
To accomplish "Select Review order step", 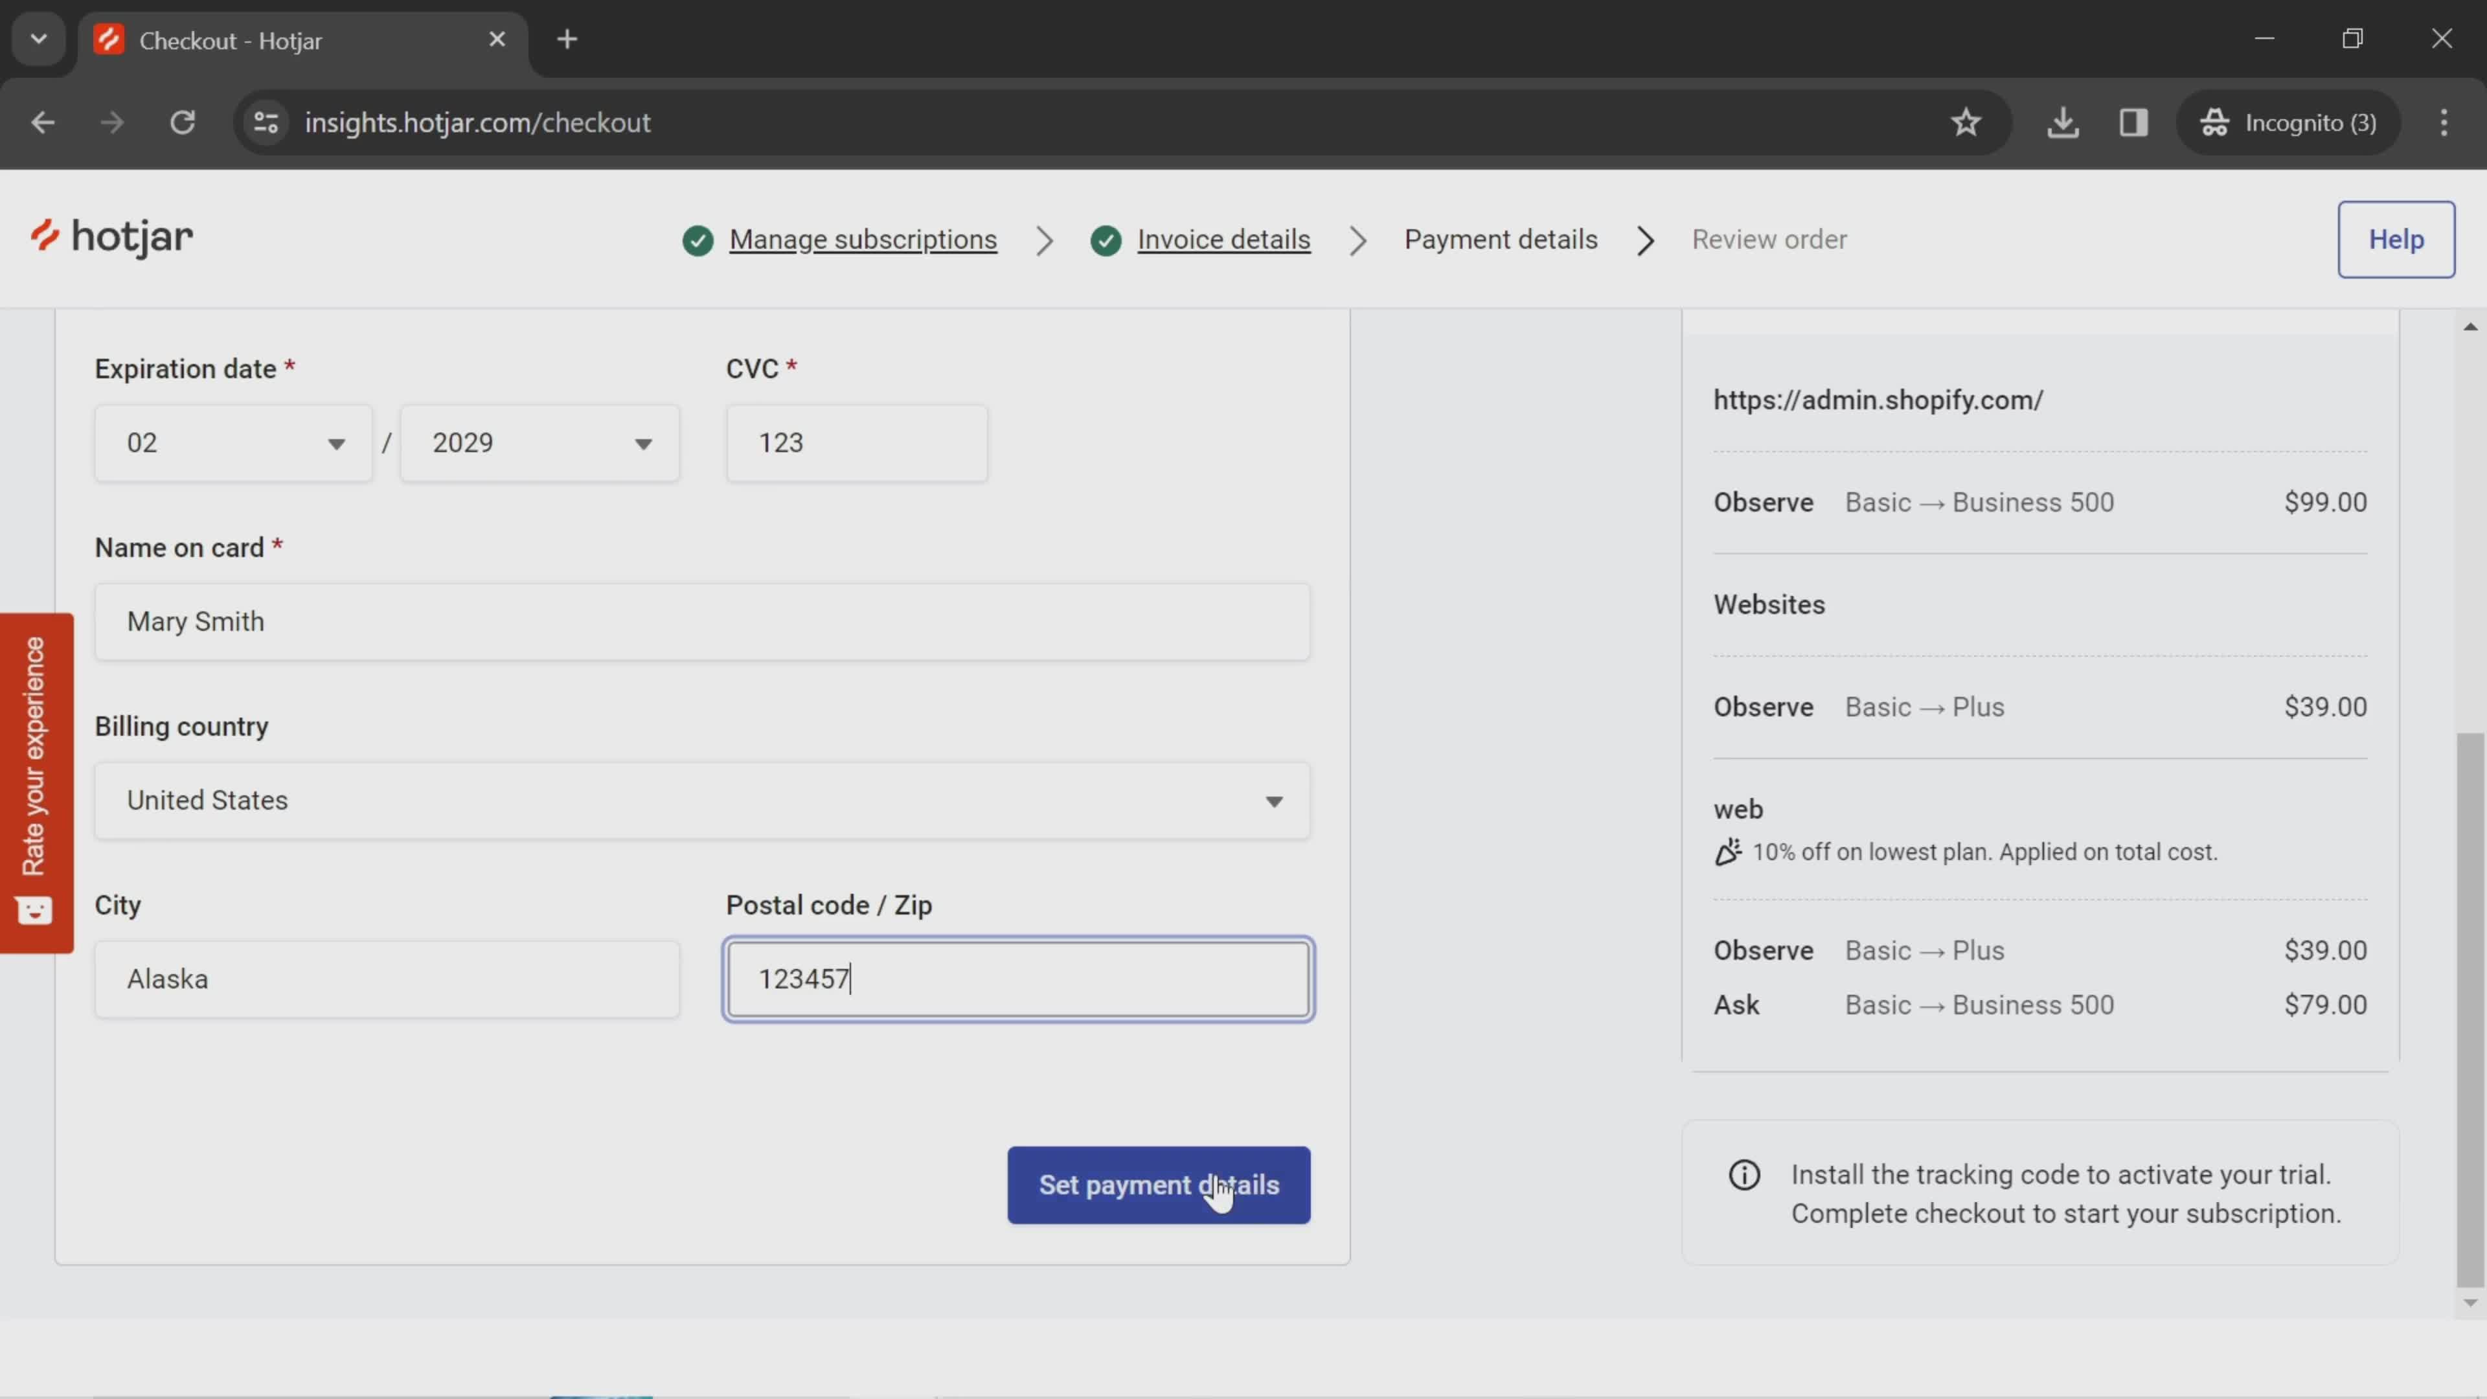I will pos(1769,240).
